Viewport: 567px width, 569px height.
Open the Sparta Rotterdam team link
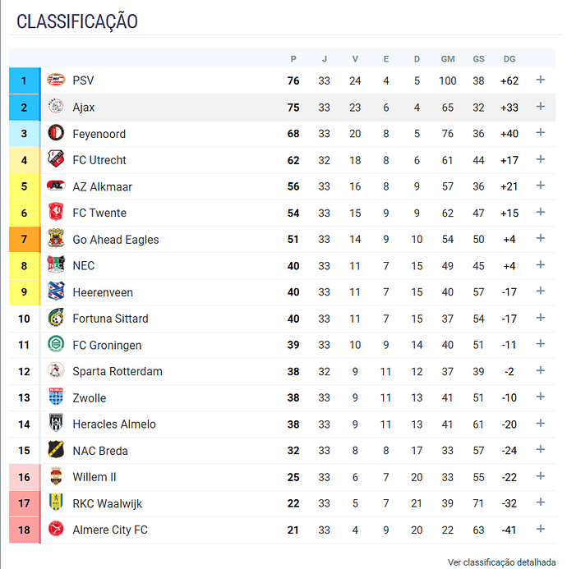[x=118, y=372]
